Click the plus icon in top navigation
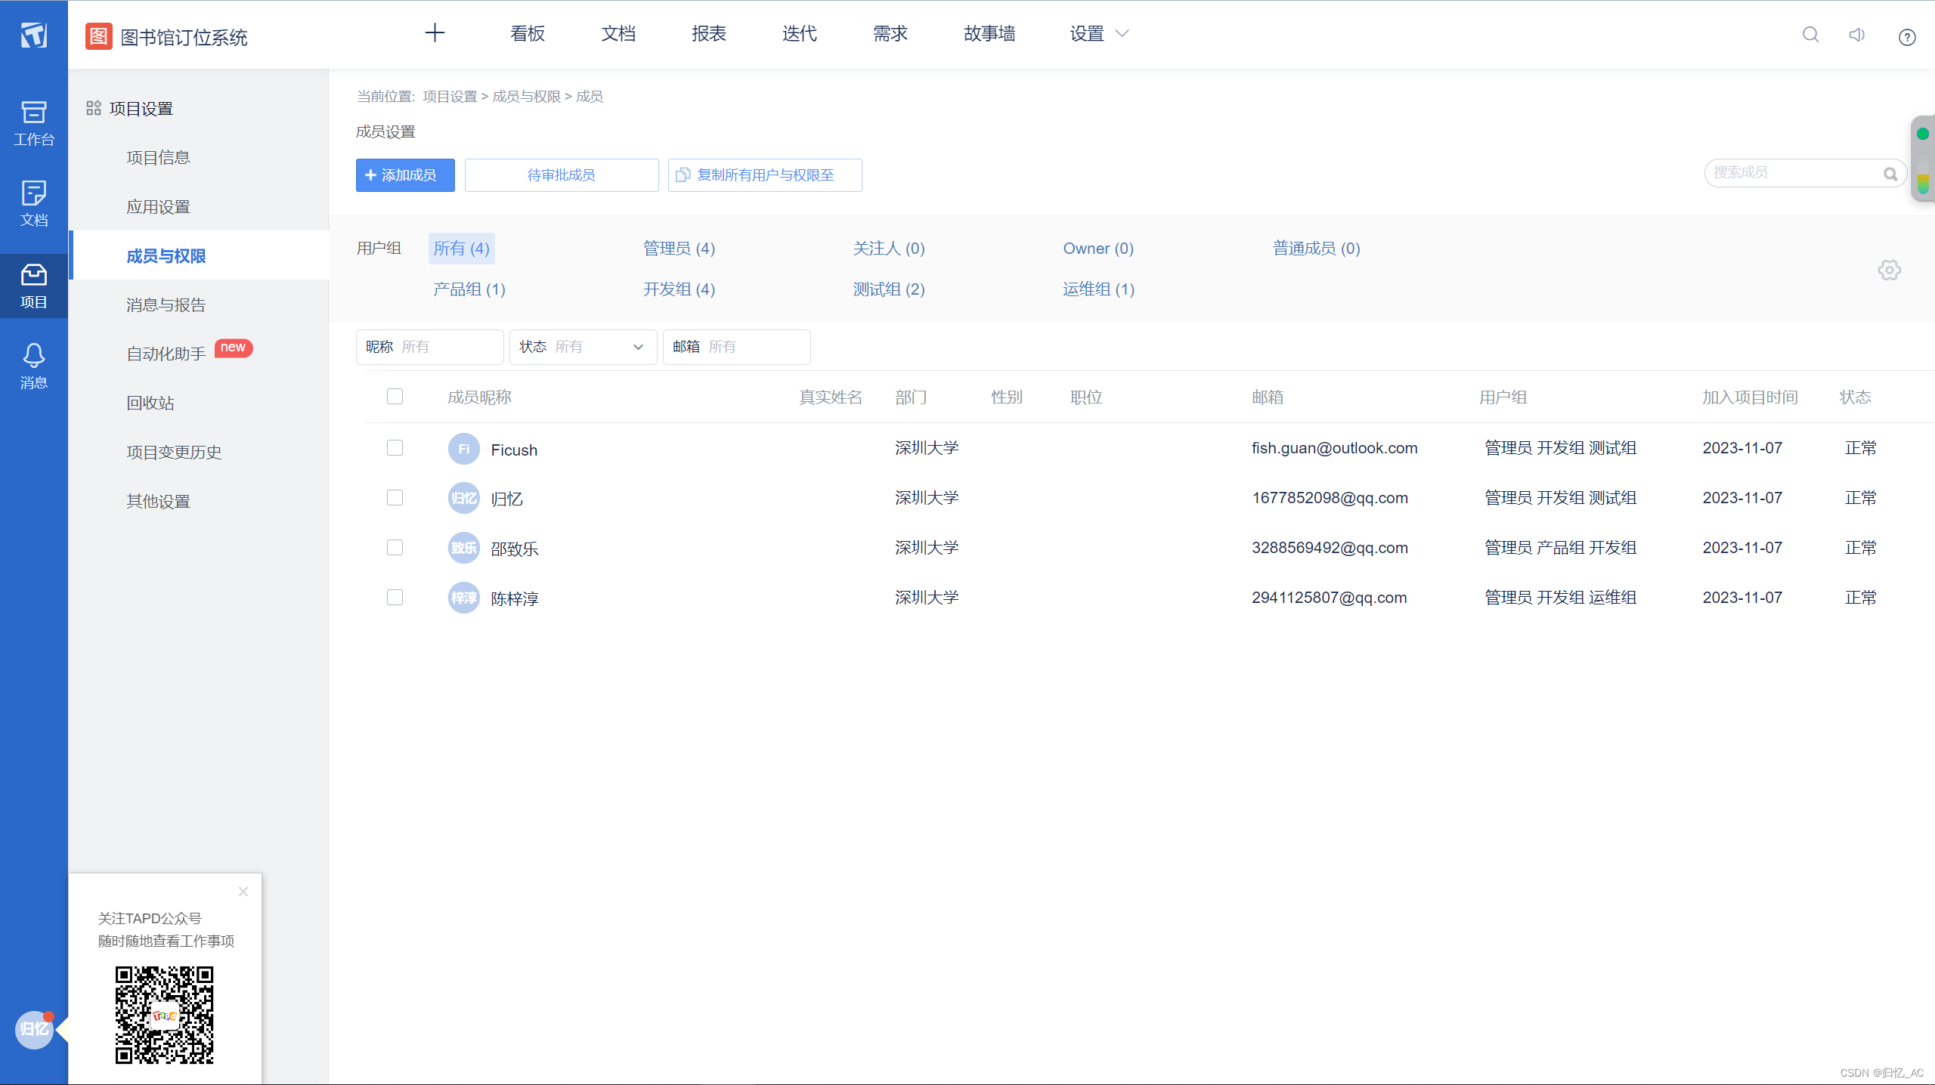Viewport: 1935px width, 1085px height. [x=435, y=33]
